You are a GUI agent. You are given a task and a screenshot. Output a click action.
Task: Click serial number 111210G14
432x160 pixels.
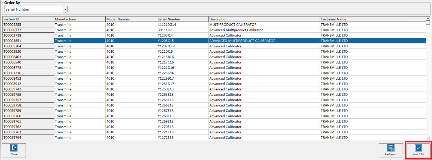(x=167, y=24)
